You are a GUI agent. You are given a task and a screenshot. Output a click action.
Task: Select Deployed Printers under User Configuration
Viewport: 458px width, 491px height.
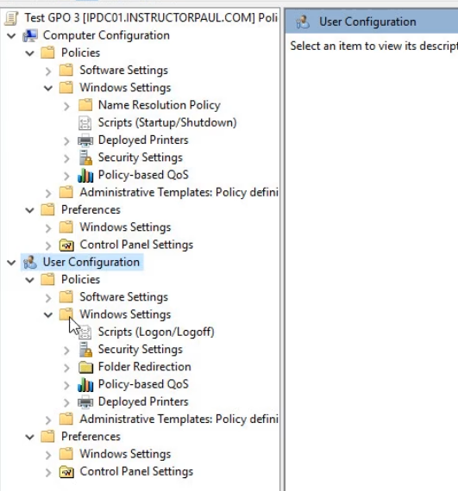coord(143,401)
